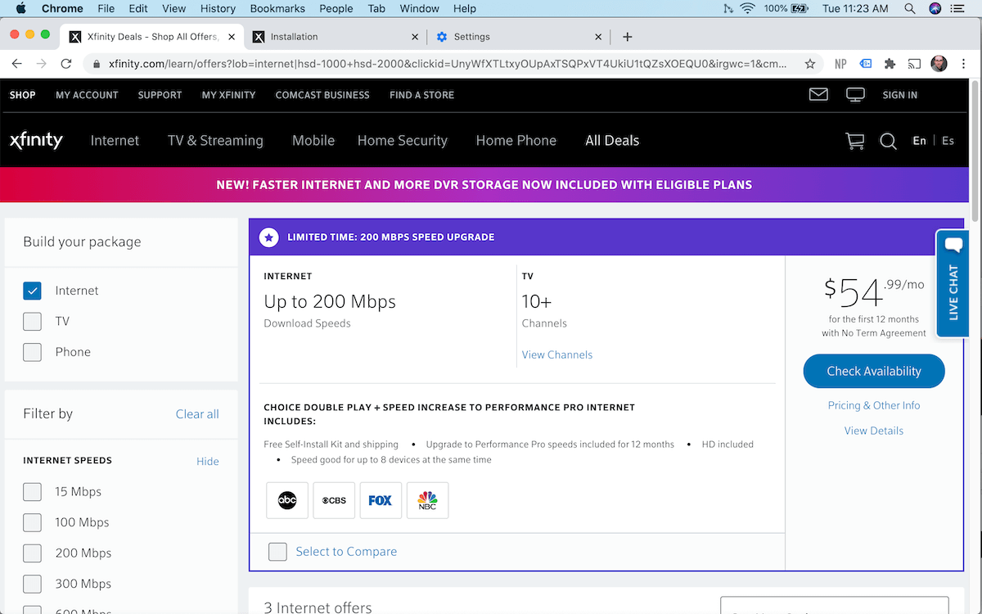Open the Chrome File menu
Screen dimensions: 982x614
(106, 8)
